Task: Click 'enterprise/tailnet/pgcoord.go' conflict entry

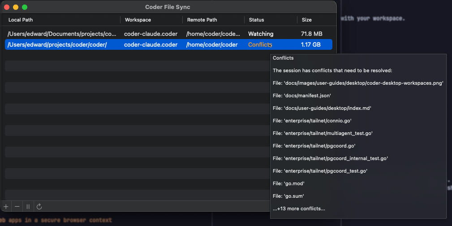Action: [x=314, y=146]
